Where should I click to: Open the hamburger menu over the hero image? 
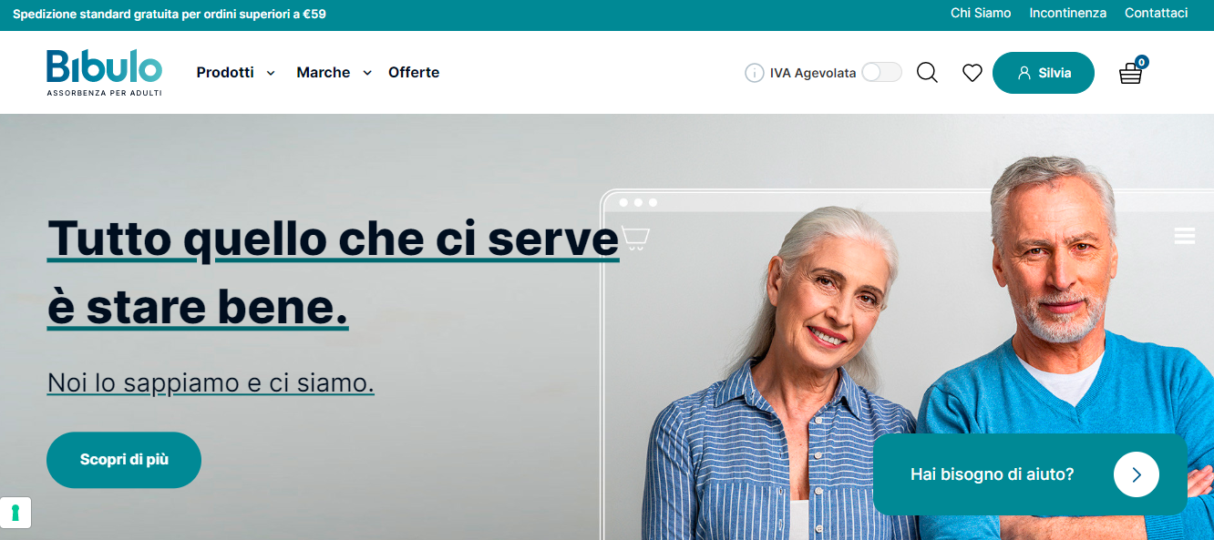point(1185,236)
